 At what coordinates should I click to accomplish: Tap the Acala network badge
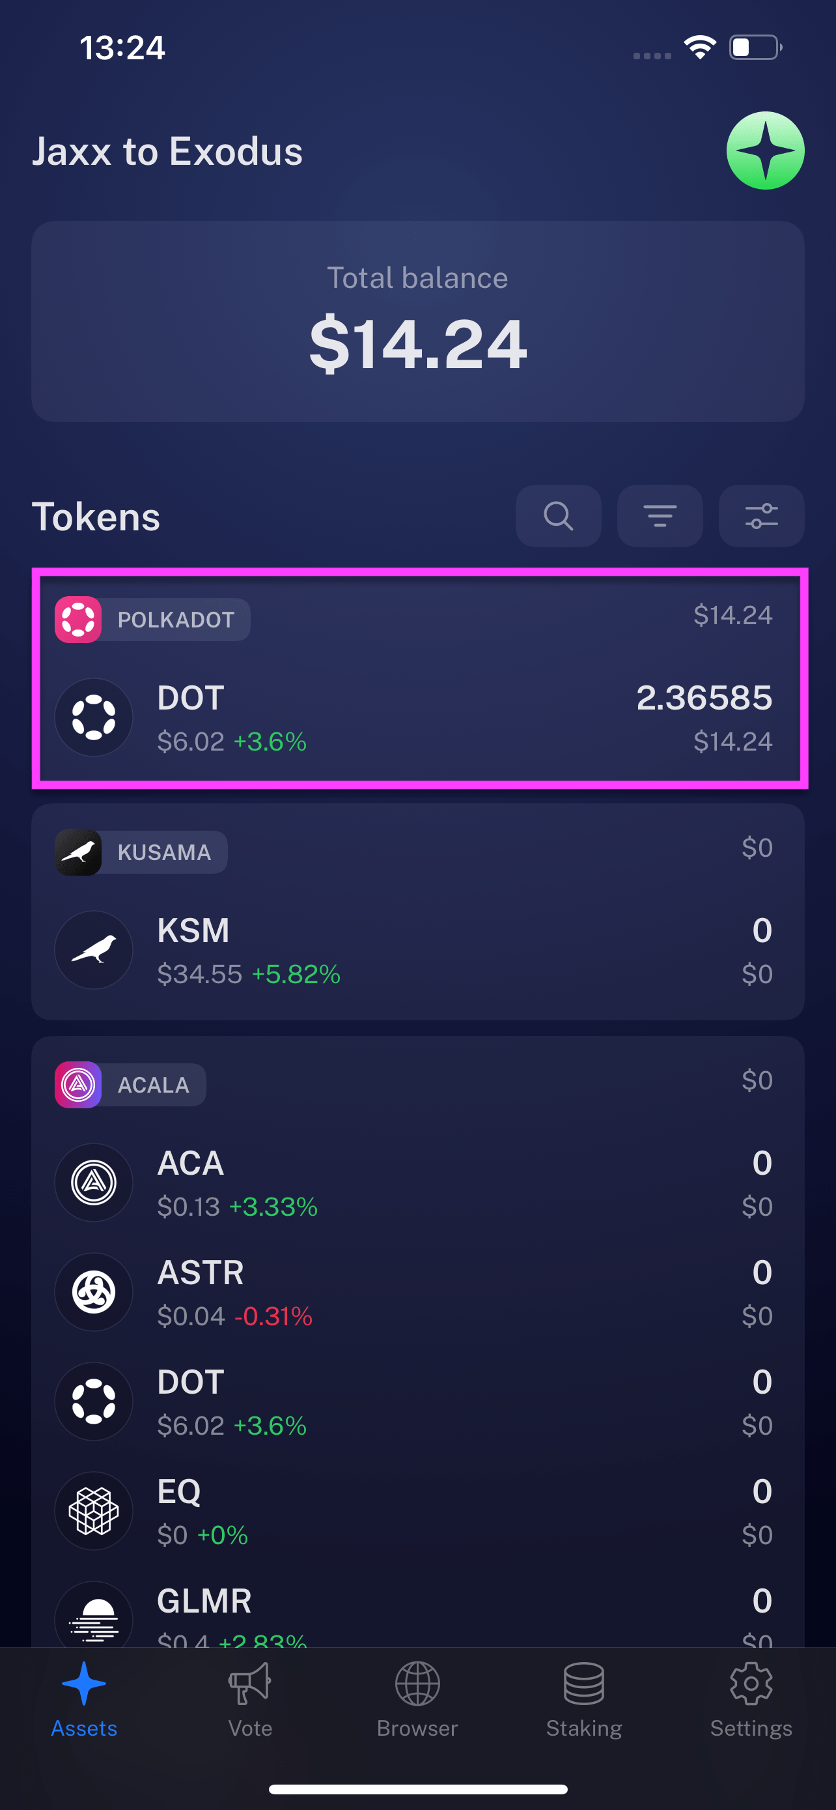click(131, 1084)
